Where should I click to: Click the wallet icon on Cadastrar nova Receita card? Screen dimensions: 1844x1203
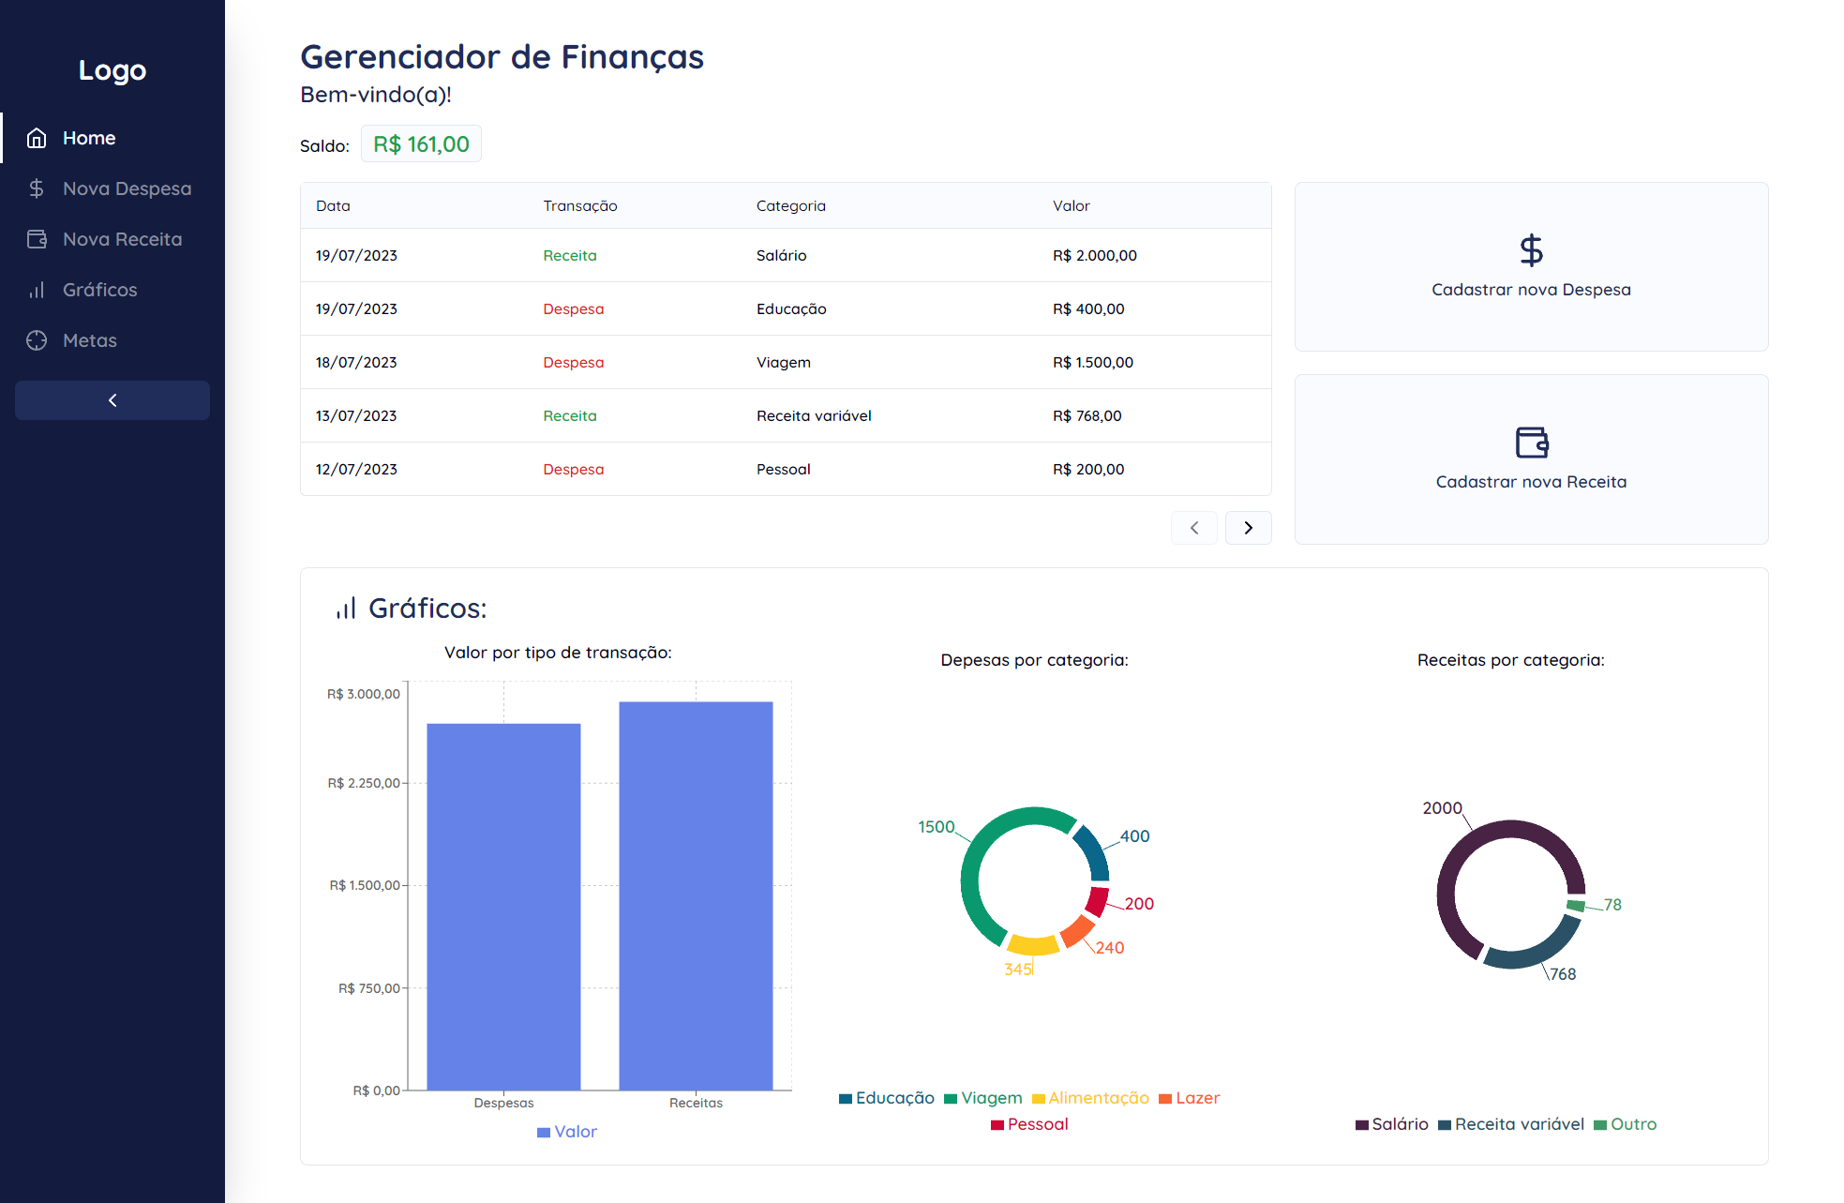point(1531,443)
